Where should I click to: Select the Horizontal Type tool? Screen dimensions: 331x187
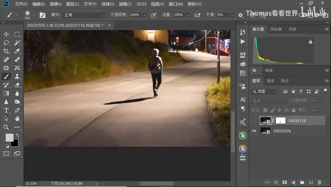tap(6, 110)
